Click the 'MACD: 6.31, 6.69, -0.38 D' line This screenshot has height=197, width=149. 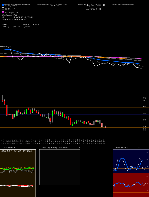click(x=14, y=20)
